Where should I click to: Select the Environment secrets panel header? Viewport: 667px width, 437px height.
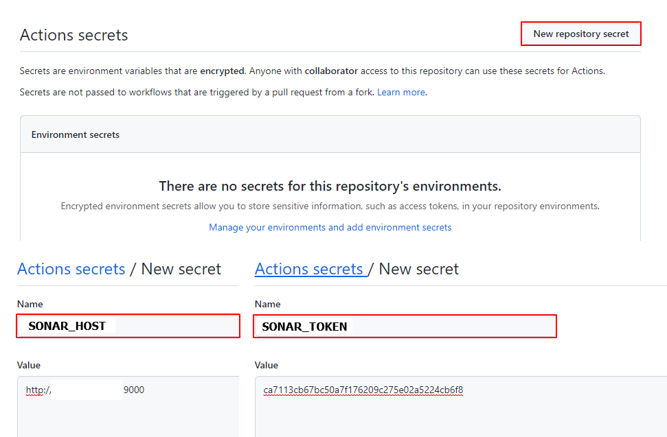[x=76, y=134]
